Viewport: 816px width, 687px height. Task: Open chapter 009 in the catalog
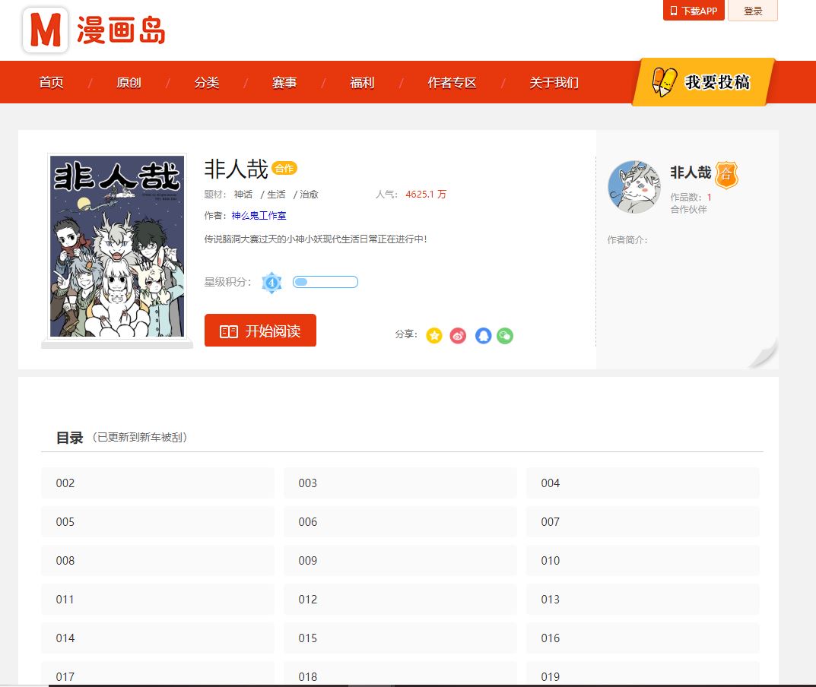coord(400,561)
